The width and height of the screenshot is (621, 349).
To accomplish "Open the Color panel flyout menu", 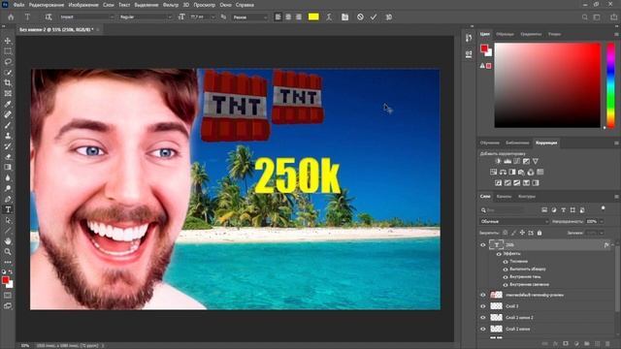I will (616, 35).
